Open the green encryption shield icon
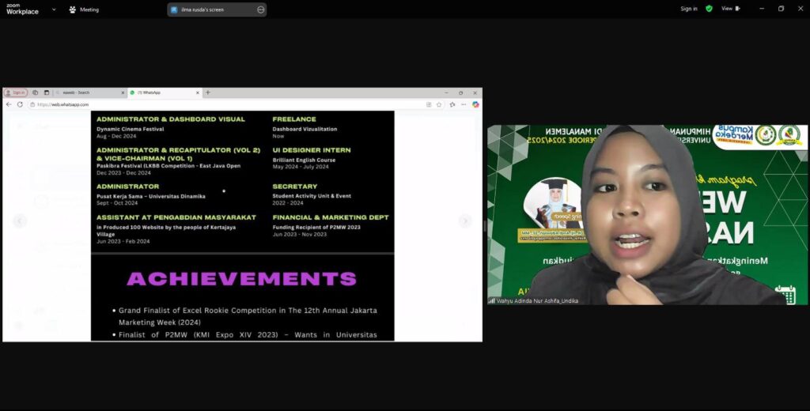Image resolution: width=810 pixels, height=411 pixels. 709,9
